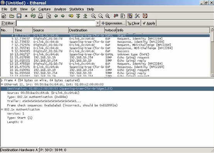
Task: Zoom in on packet text
Action: click(93, 16)
